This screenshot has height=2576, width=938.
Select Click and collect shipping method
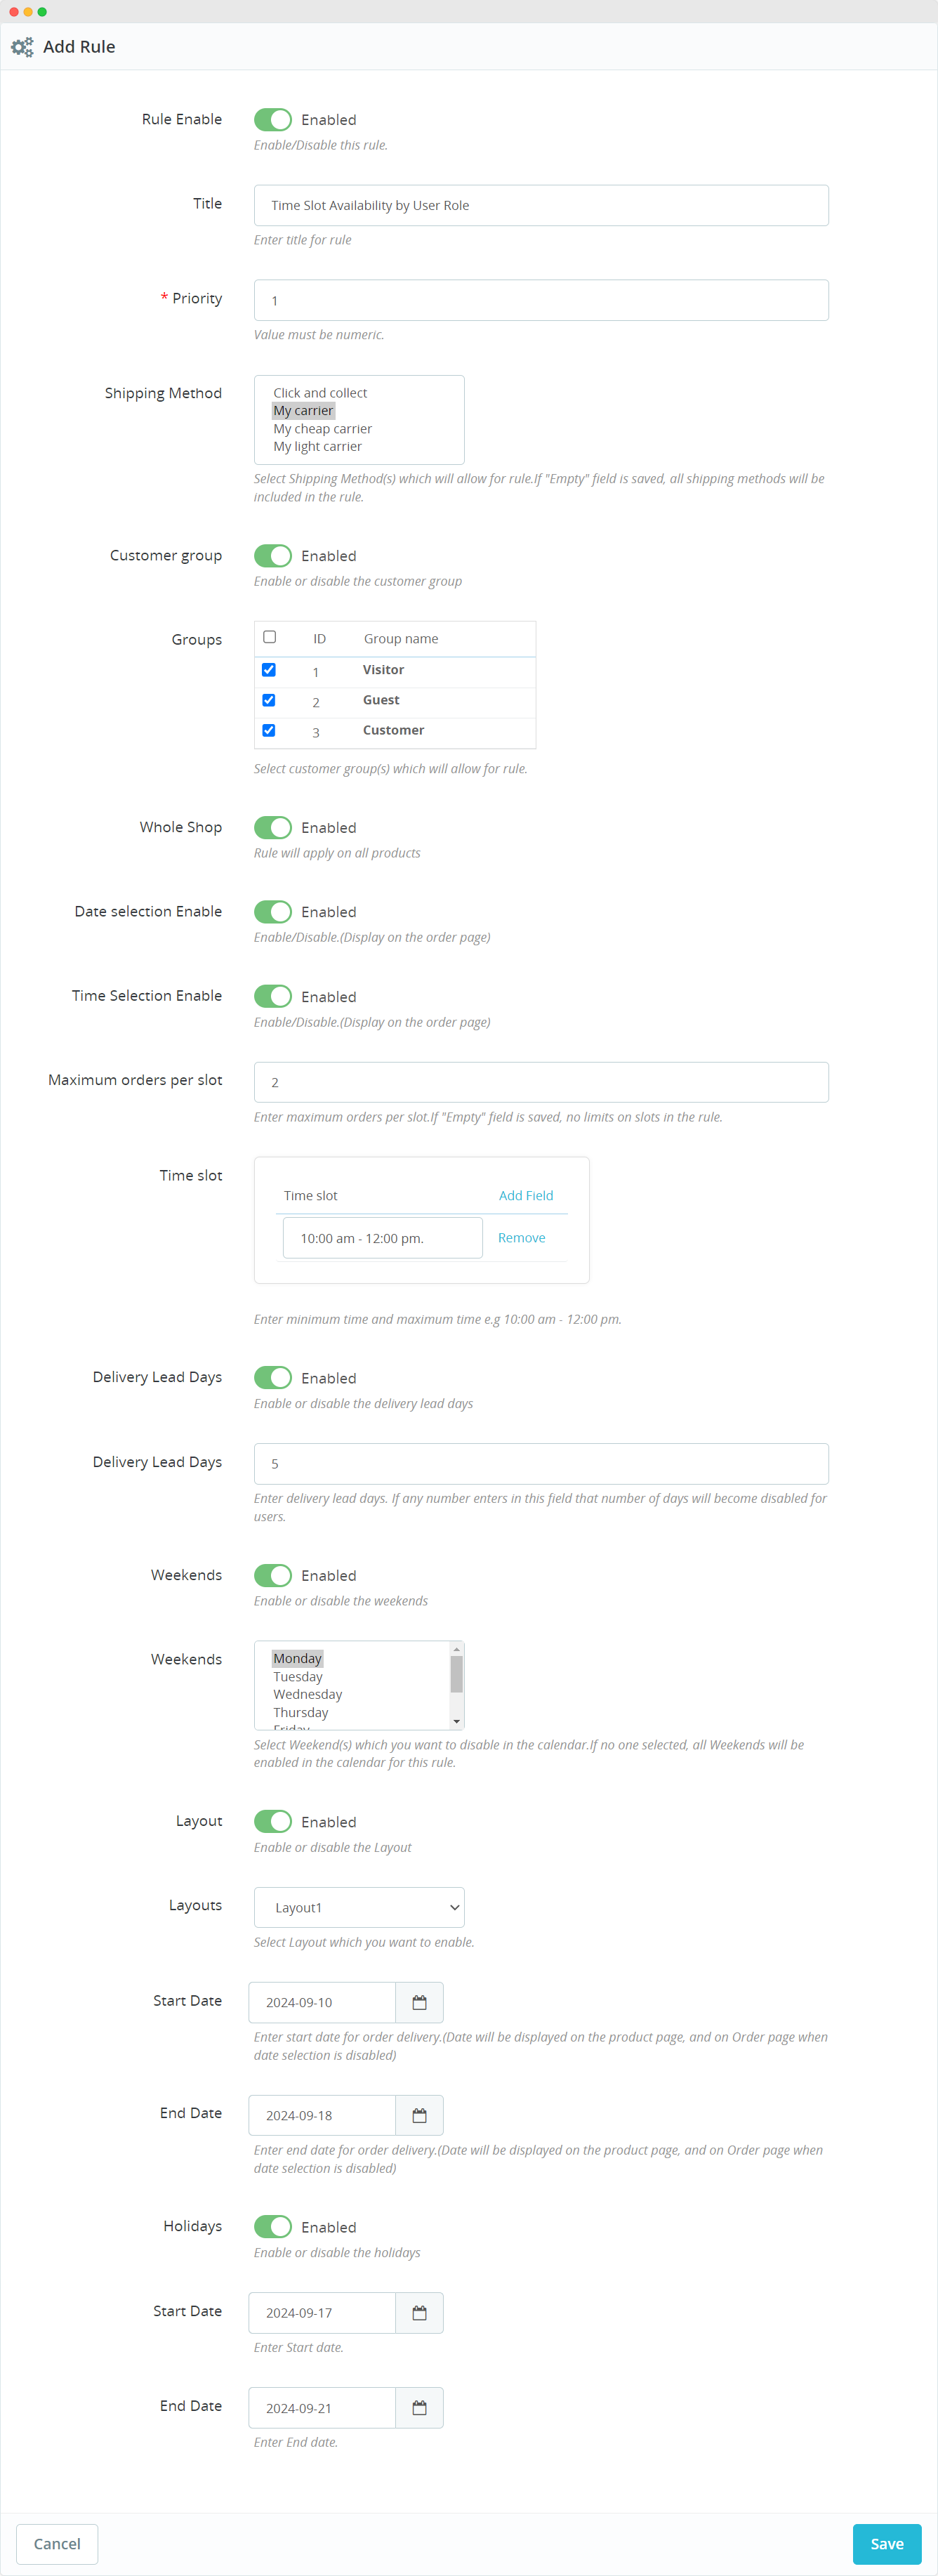pos(320,393)
